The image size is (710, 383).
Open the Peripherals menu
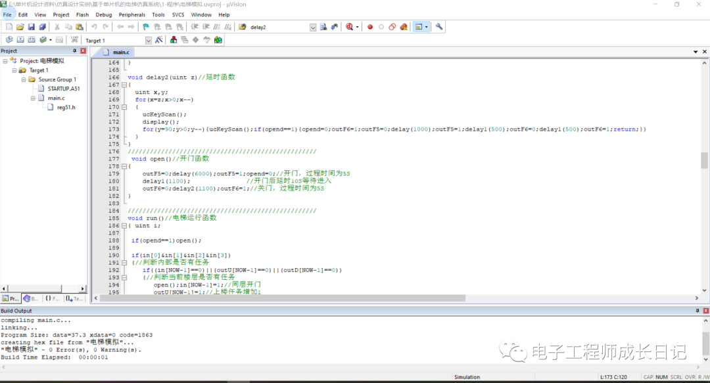point(131,14)
